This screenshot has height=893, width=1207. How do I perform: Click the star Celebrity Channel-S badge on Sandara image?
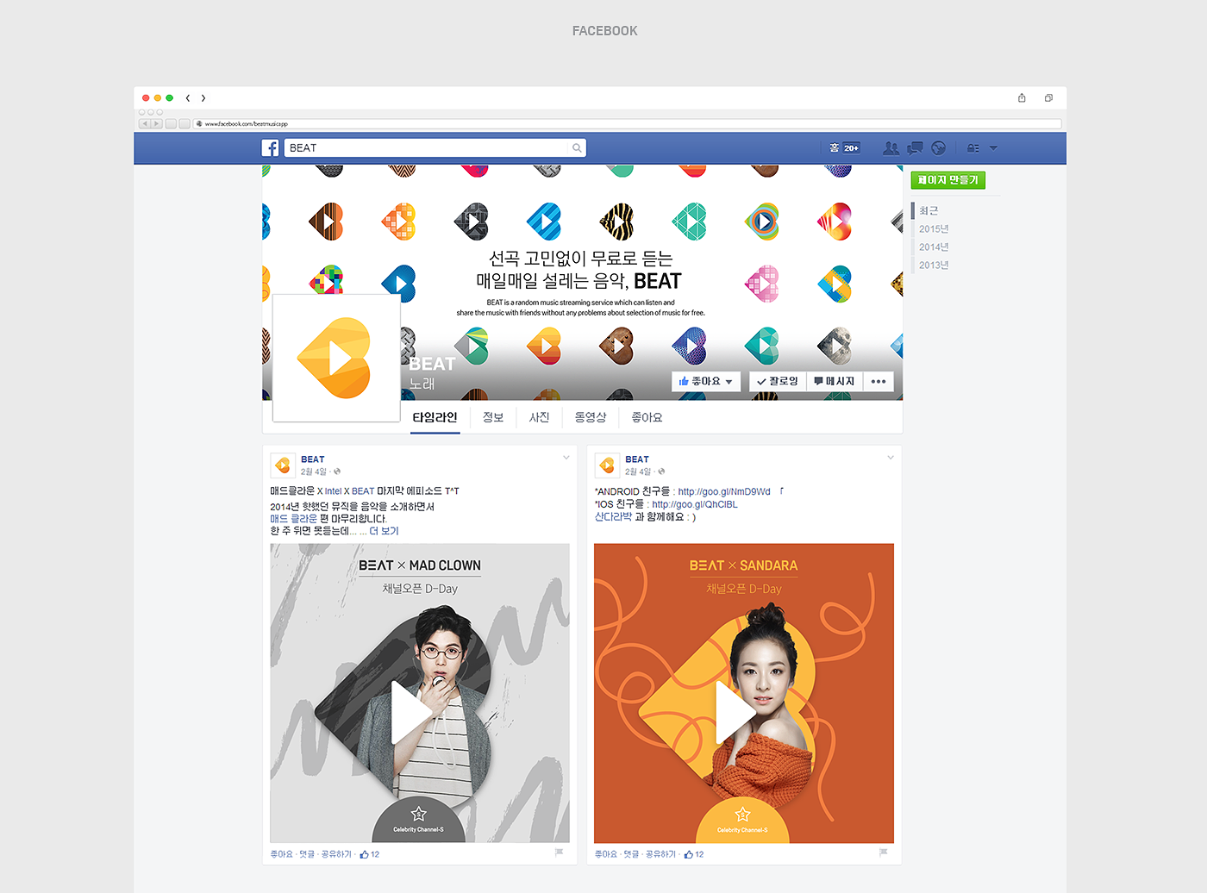click(x=742, y=820)
